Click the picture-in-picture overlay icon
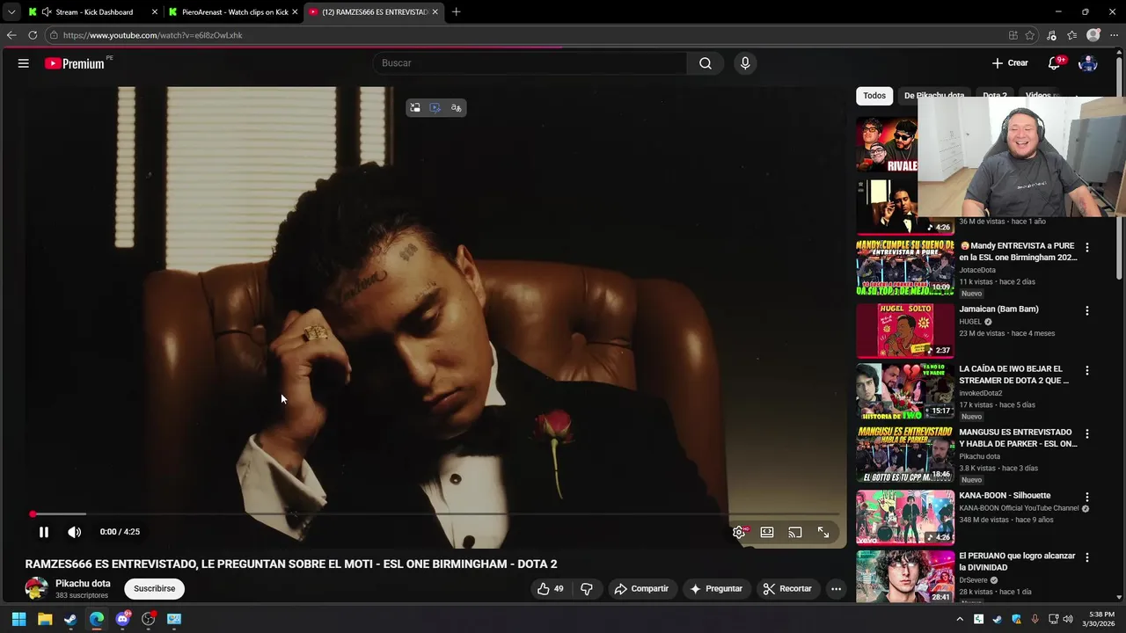Image resolution: width=1126 pixels, height=633 pixels. [415, 108]
